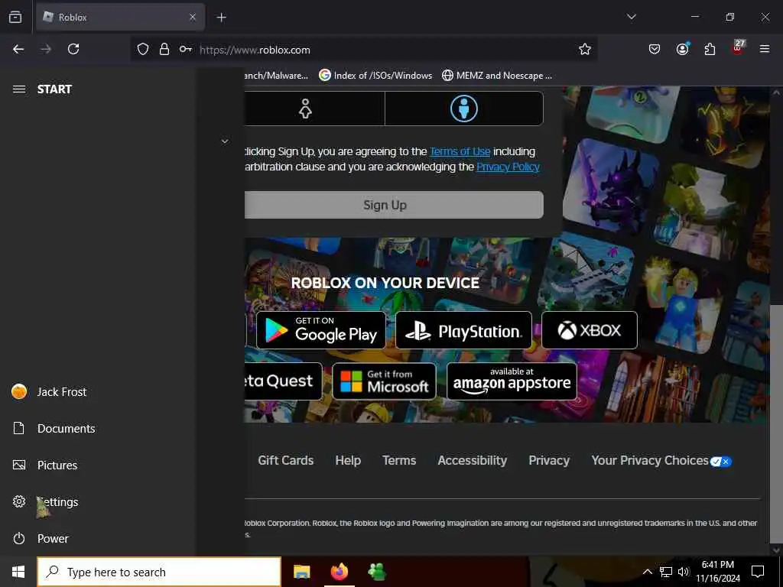Open the Terms of Use link
Viewport: 783px width, 587px height.
[460, 151]
